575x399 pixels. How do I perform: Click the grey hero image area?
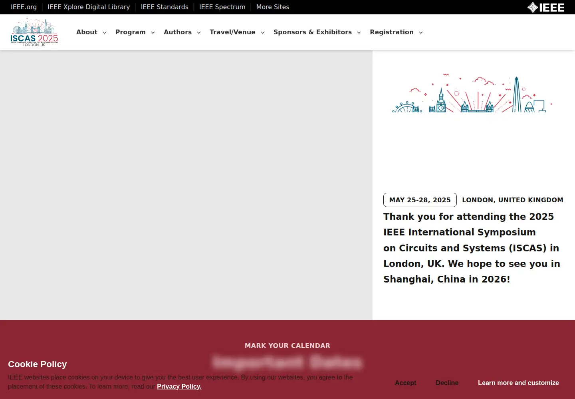[186, 185]
